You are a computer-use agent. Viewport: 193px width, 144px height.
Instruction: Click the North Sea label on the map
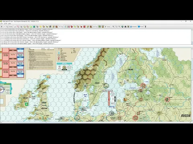[x=85, y=95]
